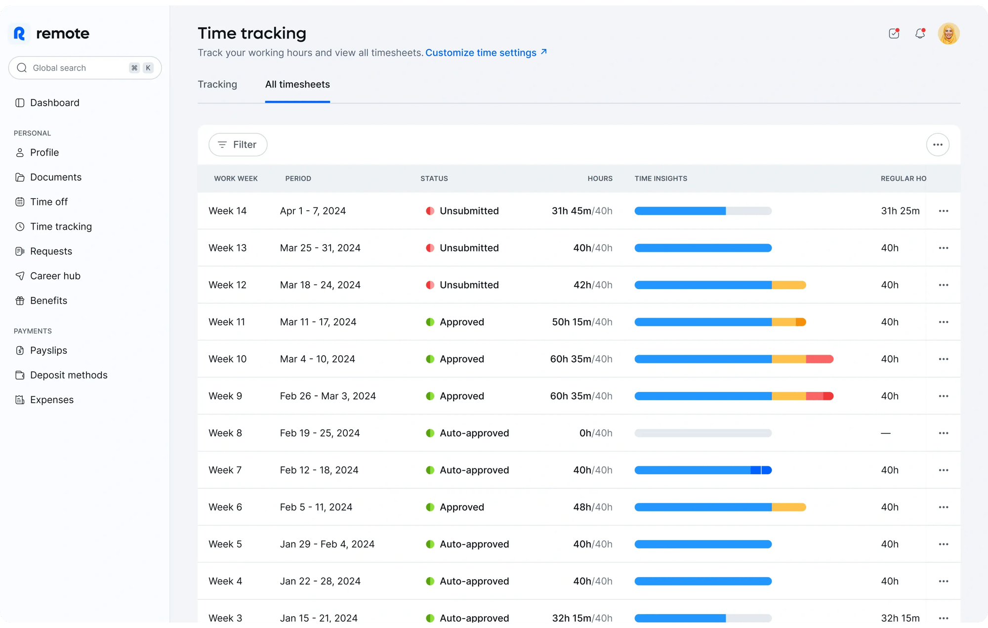Navigate to Deposit methods

click(x=69, y=375)
